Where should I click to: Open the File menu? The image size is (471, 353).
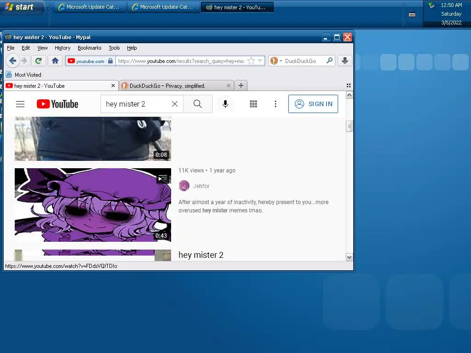click(x=11, y=48)
